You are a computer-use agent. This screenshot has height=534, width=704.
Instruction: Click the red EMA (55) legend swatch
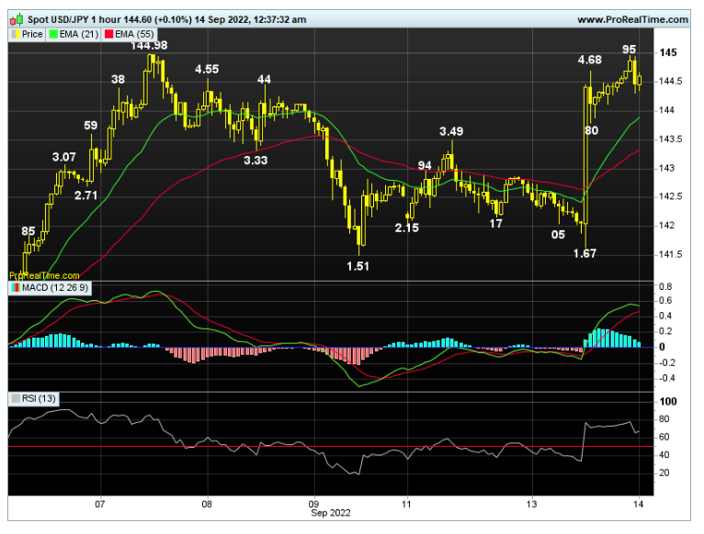pyautogui.click(x=108, y=34)
